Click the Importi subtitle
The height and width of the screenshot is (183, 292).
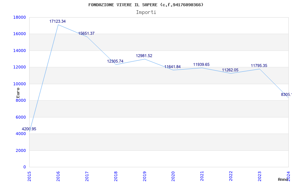[146, 12]
